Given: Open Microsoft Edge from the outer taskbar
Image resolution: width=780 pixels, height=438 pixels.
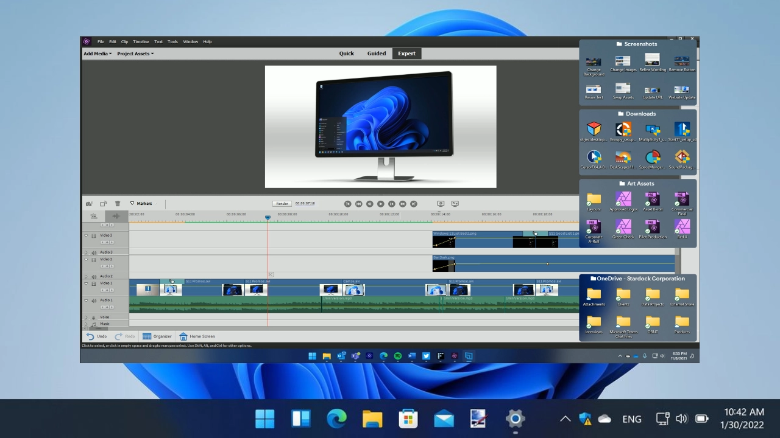Looking at the screenshot, I should 336,419.
